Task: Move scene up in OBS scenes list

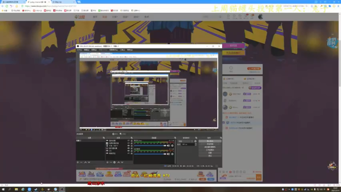Action: pos(86,162)
